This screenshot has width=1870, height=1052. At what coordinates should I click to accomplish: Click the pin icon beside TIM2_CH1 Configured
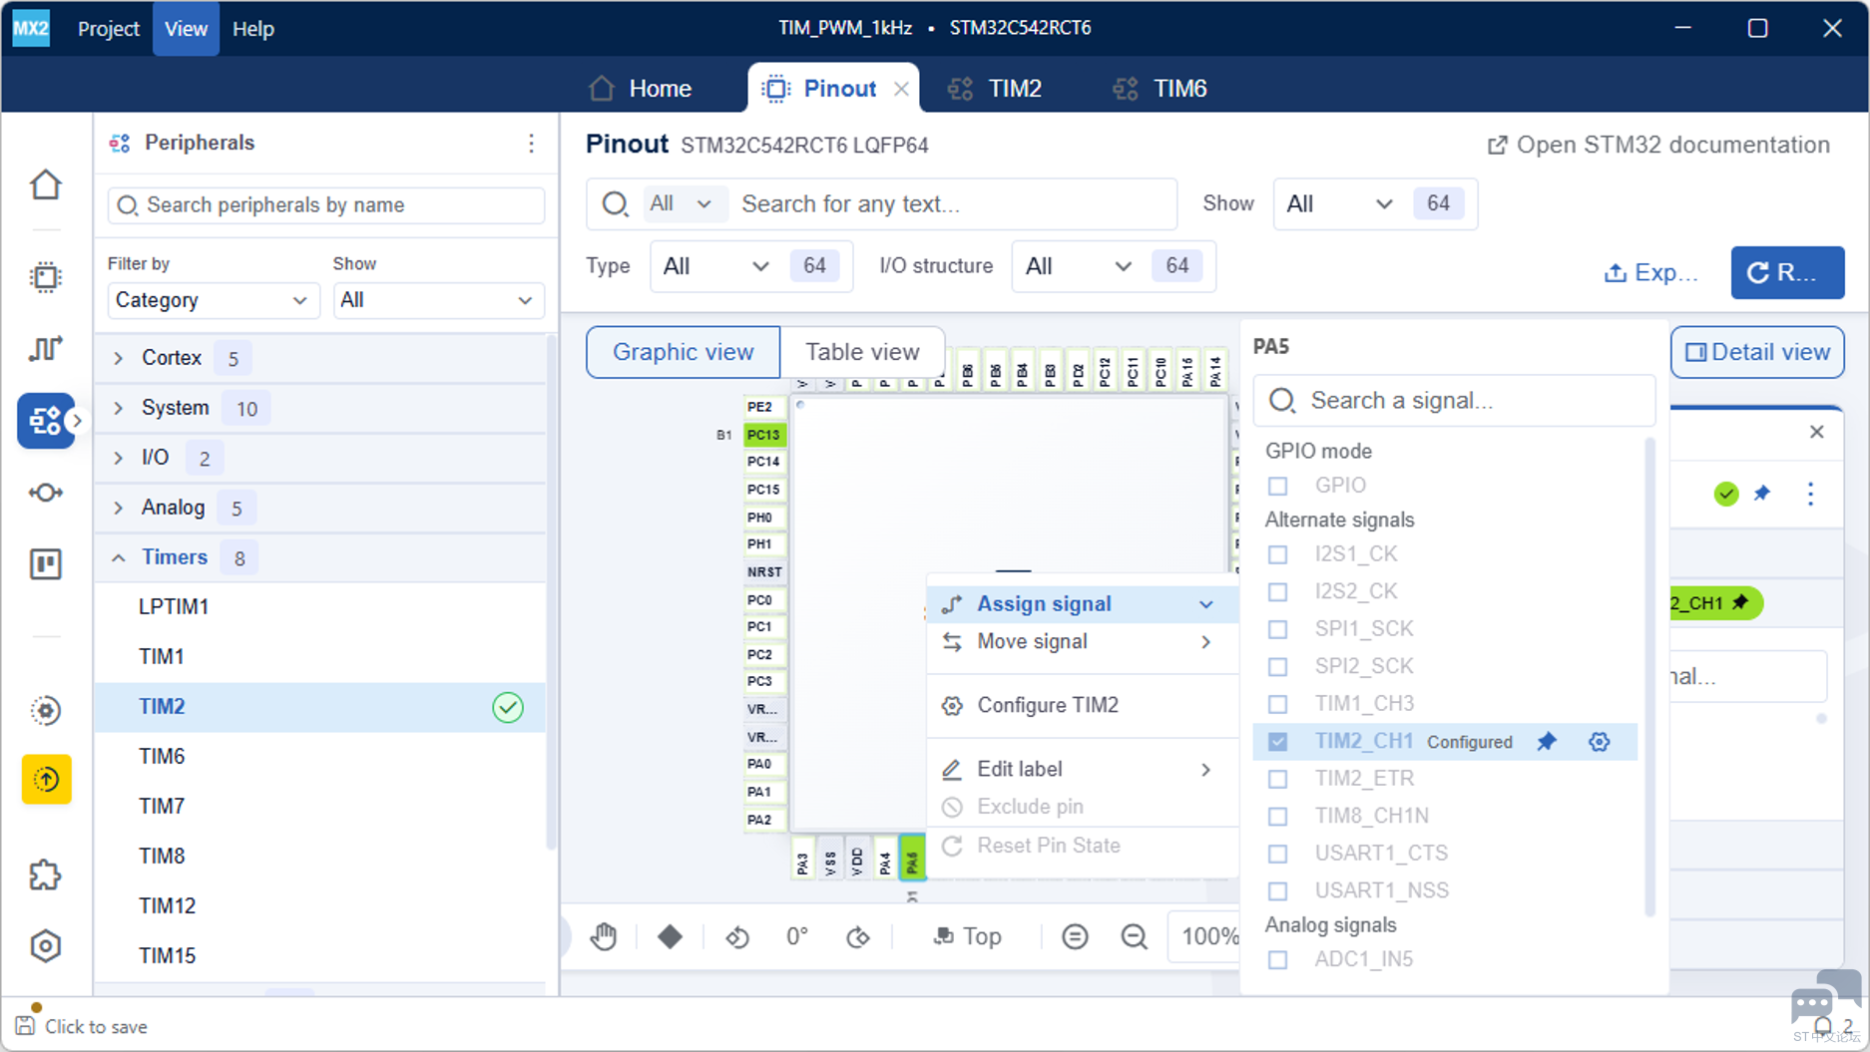tap(1547, 742)
